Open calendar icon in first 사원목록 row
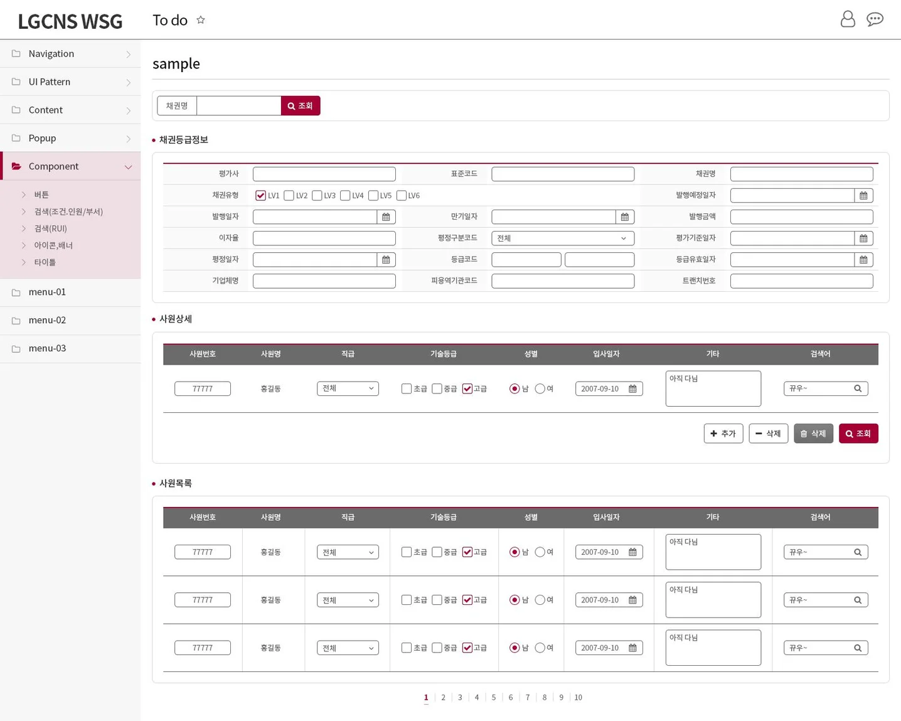 632,552
